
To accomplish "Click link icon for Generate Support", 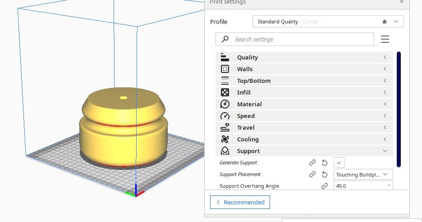I will [312, 163].
